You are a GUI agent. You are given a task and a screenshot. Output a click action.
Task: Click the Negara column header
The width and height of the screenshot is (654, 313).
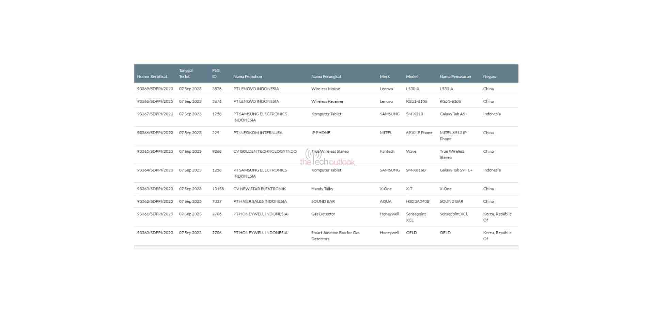pos(489,77)
